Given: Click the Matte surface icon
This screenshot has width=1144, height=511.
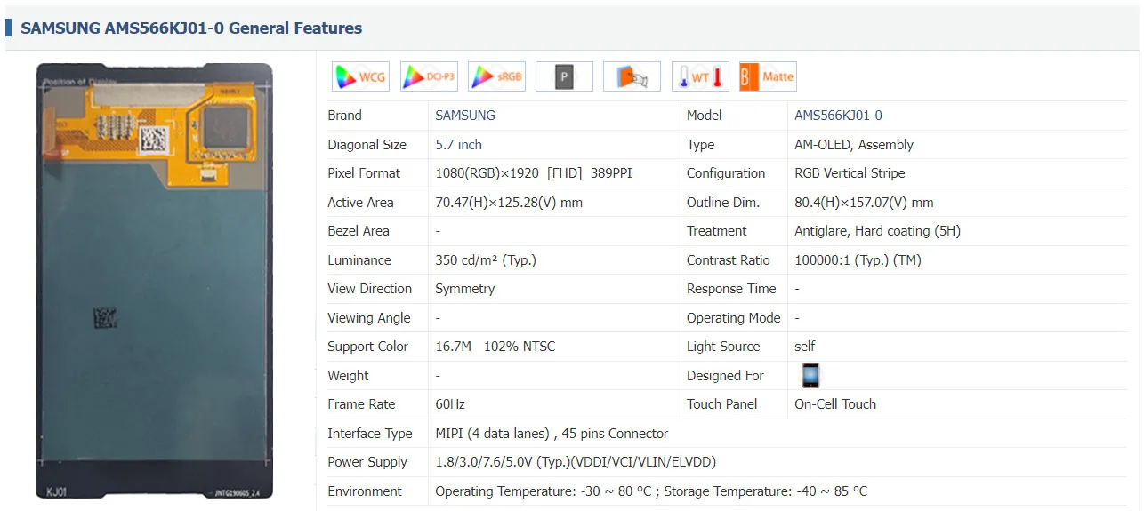Looking at the screenshot, I should [x=768, y=76].
